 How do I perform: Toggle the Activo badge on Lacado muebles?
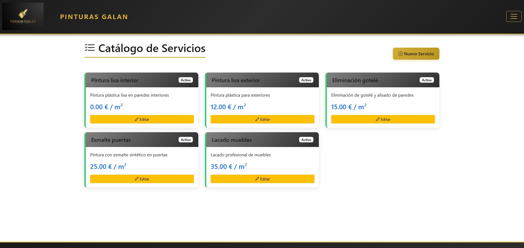(306, 140)
